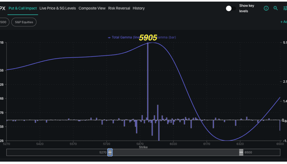Viewport: 287px width, 164px height.
Task: Click the search magnifier icon
Action: (x=276, y=8)
